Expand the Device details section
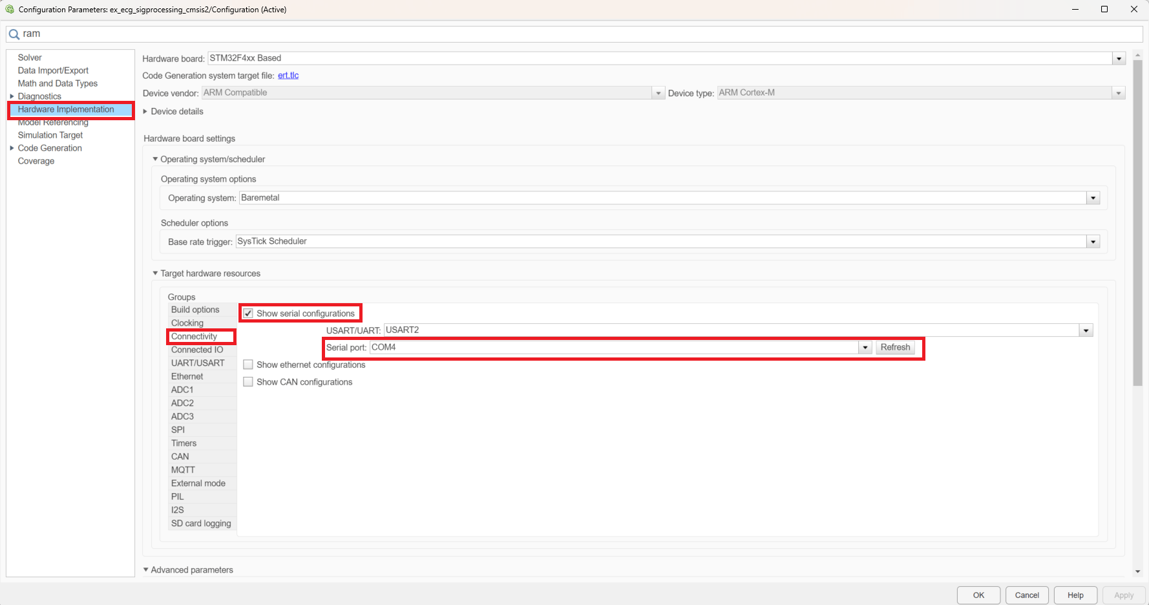This screenshot has height=605, width=1149. click(145, 112)
